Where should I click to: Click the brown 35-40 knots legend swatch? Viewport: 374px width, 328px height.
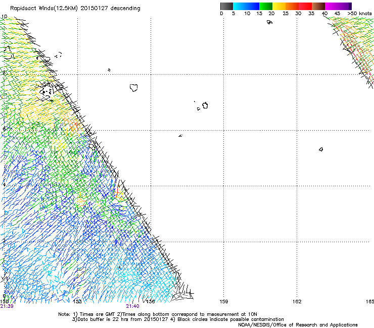[318, 6]
